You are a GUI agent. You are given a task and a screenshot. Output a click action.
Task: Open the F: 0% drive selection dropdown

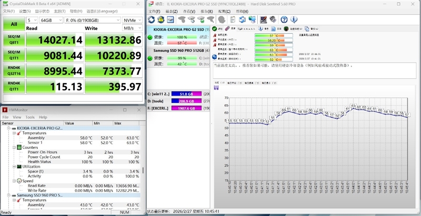click(93, 20)
